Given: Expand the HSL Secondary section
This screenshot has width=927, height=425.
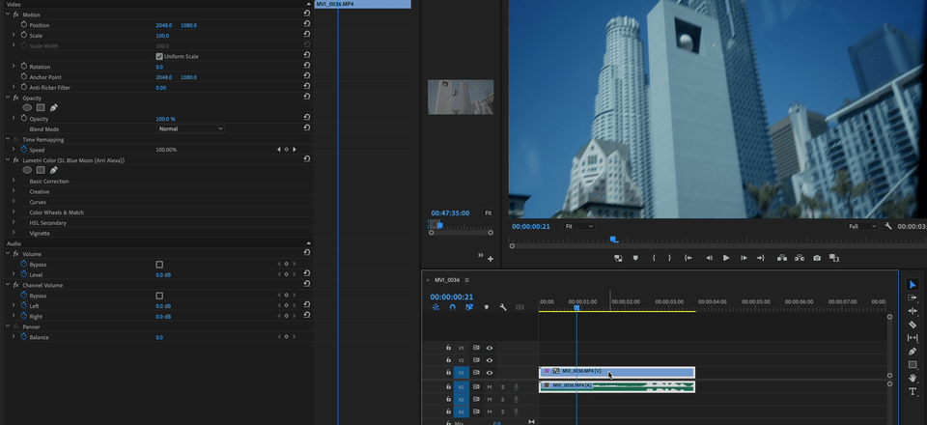Looking at the screenshot, I should point(14,223).
